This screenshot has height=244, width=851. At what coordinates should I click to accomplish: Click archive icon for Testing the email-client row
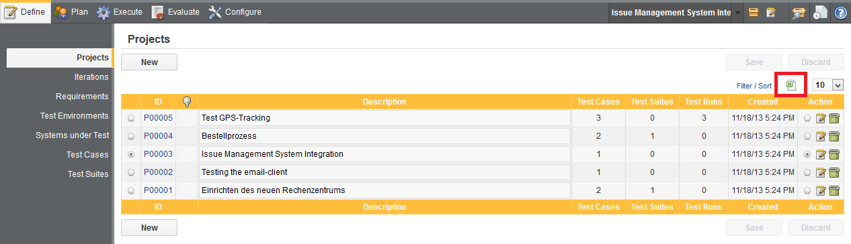point(834,172)
